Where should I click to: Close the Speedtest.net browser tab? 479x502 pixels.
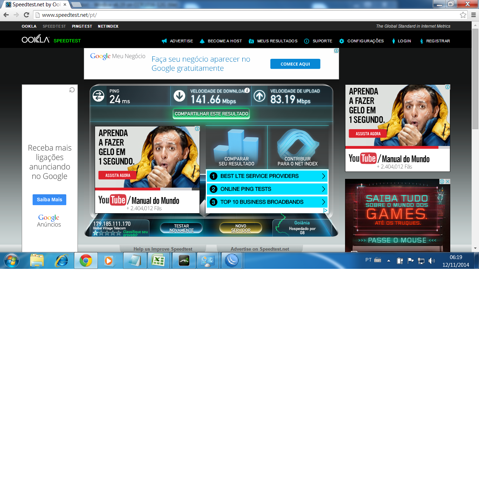[x=65, y=5]
